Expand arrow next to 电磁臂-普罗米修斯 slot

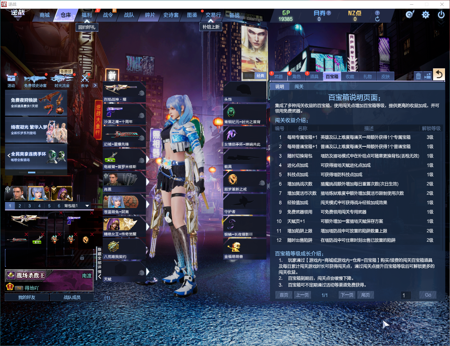point(148,159)
